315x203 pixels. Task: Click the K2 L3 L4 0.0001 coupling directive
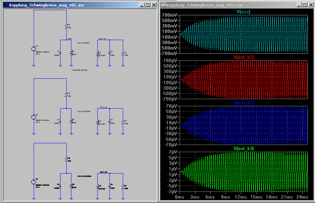pos(84,111)
